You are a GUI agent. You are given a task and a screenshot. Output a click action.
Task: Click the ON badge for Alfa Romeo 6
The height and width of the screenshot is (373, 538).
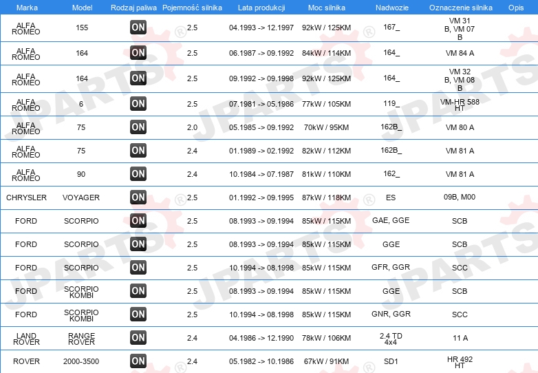[x=138, y=104]
